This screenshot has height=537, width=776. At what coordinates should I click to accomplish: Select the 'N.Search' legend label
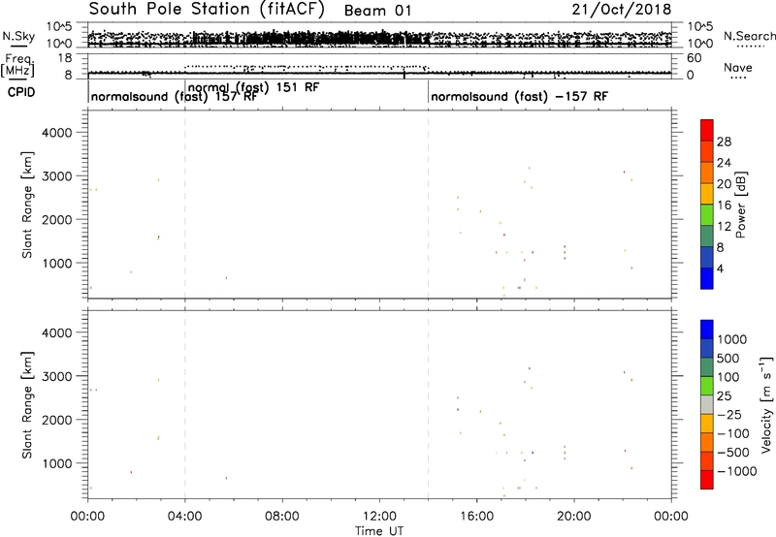point(750,36)
